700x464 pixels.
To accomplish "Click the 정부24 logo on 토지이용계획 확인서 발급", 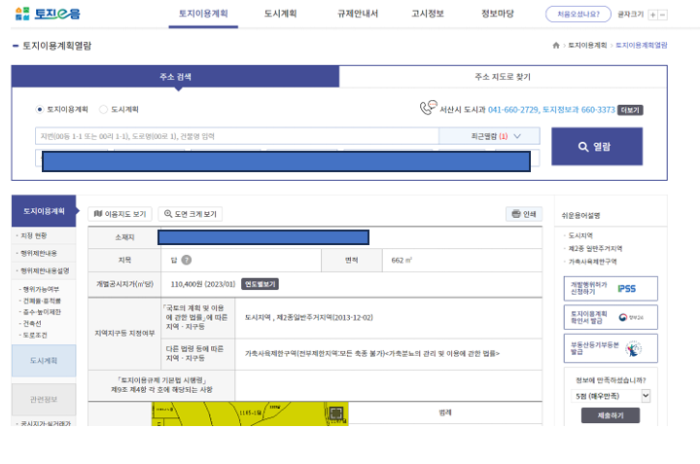I will point(630,317).
